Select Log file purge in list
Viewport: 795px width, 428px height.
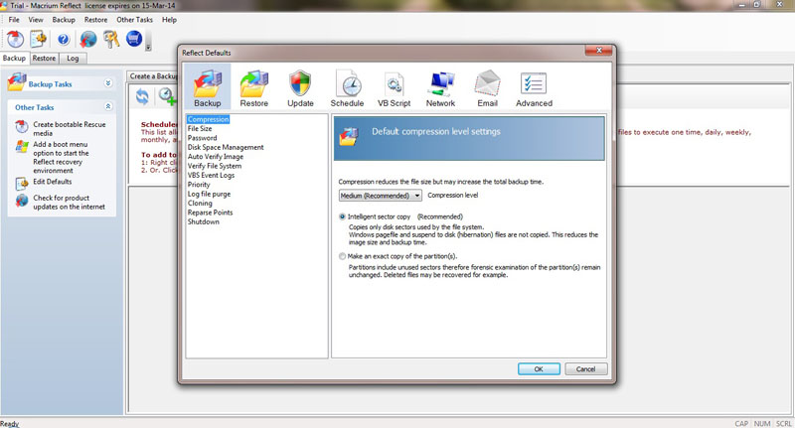tap(209, 194)
